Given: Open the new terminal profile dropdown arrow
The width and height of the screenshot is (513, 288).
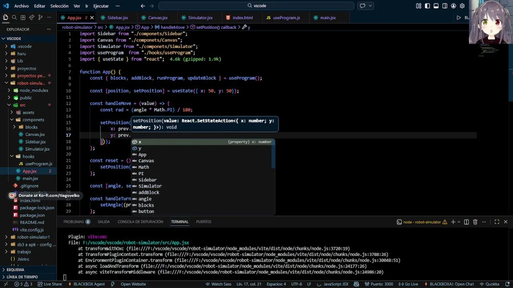Looking at the screenshot, I should click(459, 222).
